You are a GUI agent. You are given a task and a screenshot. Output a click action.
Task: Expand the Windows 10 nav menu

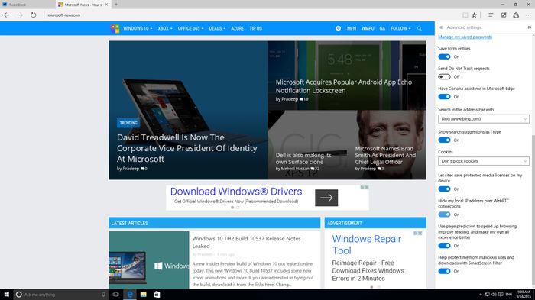pos(138,29)
